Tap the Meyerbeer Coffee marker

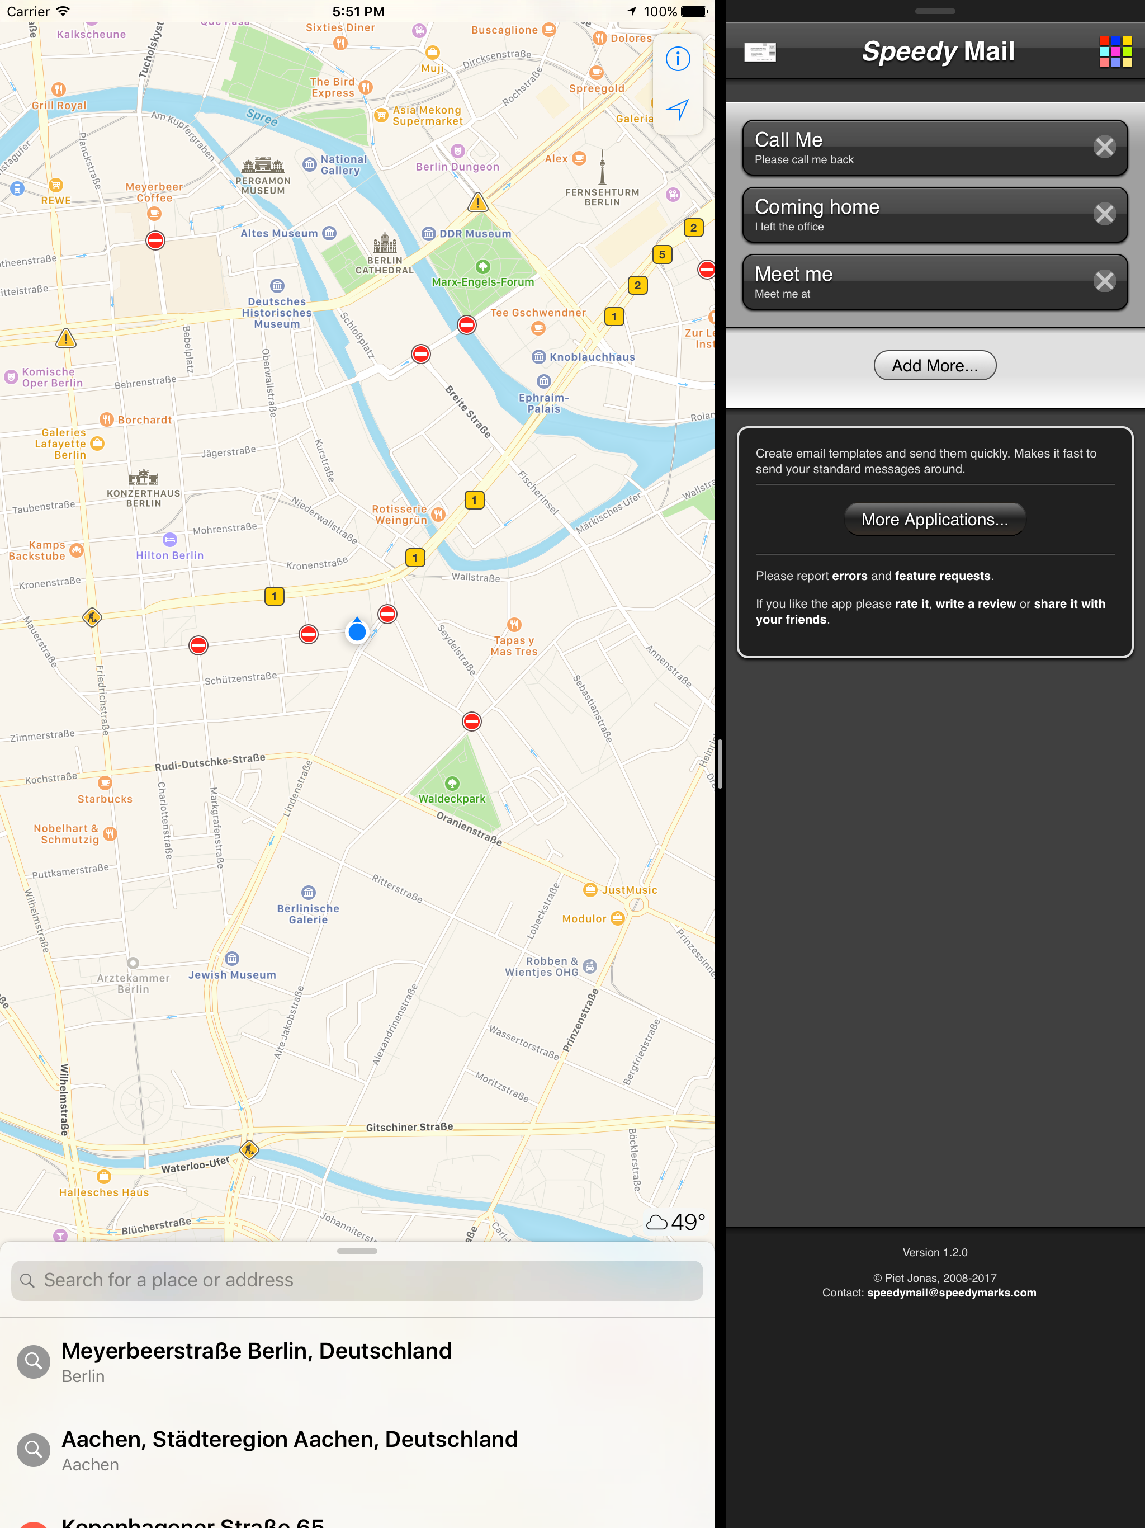[x=155, y=214]
